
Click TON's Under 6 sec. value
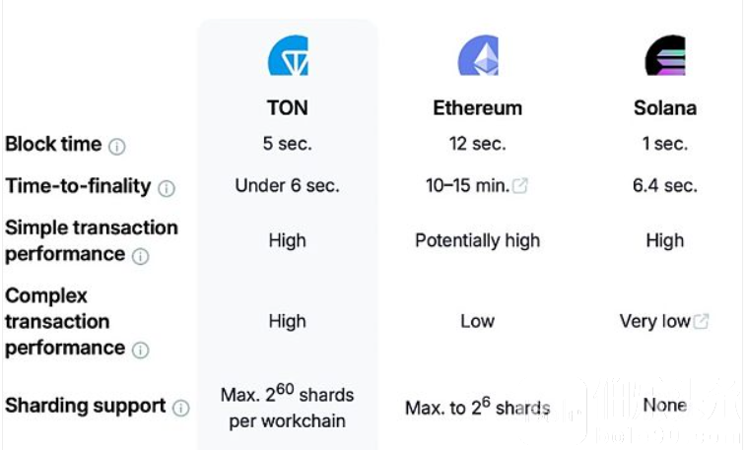point(288,185)
